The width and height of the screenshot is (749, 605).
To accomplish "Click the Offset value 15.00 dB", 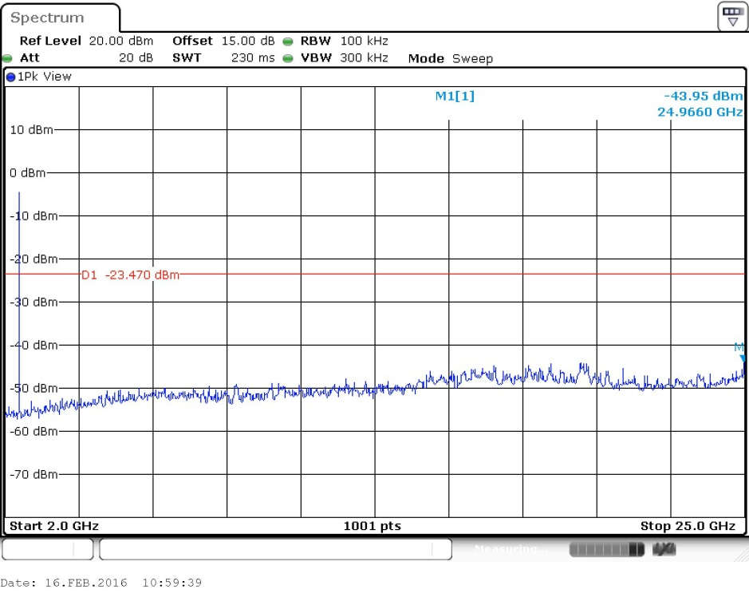I will tap(248, 41).
